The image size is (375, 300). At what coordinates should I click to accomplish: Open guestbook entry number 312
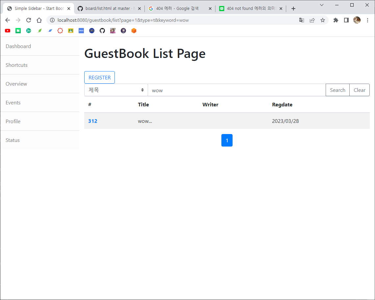(x=93, y=121)
